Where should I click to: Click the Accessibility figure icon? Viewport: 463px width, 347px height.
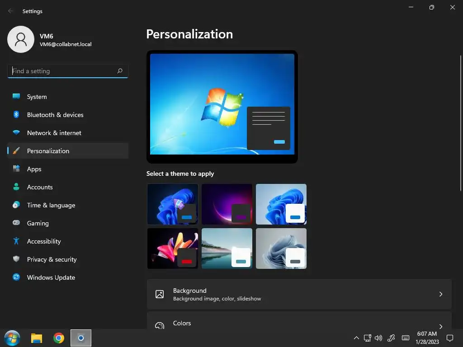(16, 241)
